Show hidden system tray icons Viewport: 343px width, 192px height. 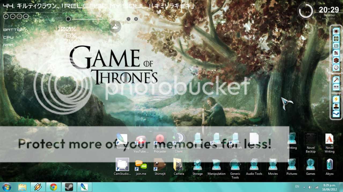pyautogui.click(x=304, y=187)
